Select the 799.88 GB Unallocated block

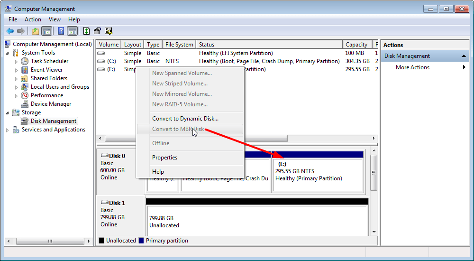257,217
